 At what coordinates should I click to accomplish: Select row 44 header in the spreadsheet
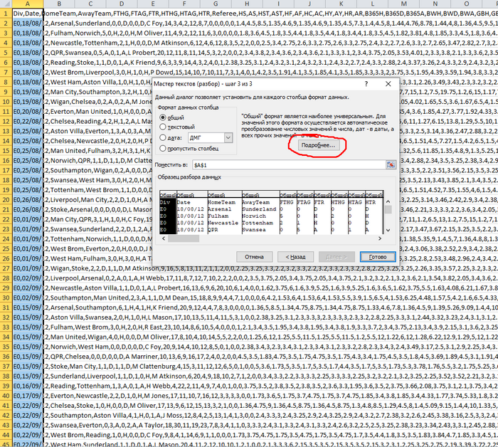6,435
